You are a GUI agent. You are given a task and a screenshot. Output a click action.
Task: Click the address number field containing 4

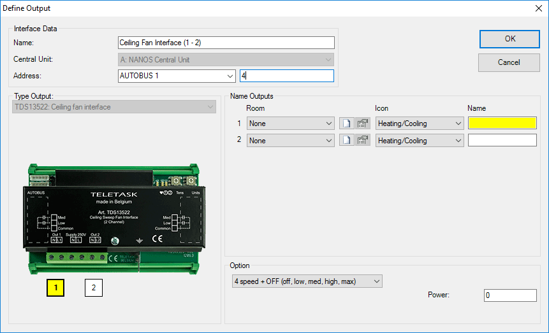coord(286,76)
